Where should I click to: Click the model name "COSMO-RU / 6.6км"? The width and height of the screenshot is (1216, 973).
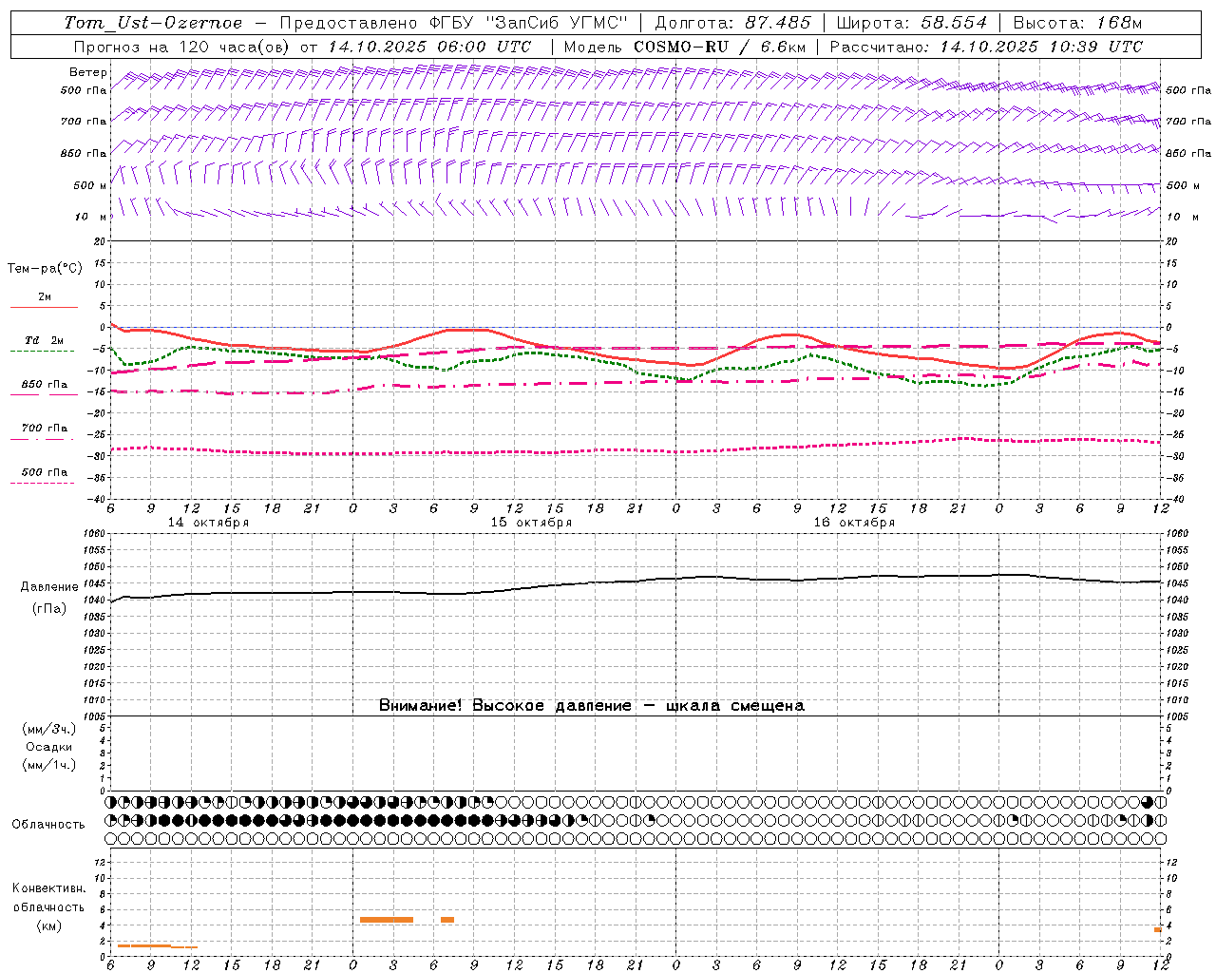click(719, 47)
